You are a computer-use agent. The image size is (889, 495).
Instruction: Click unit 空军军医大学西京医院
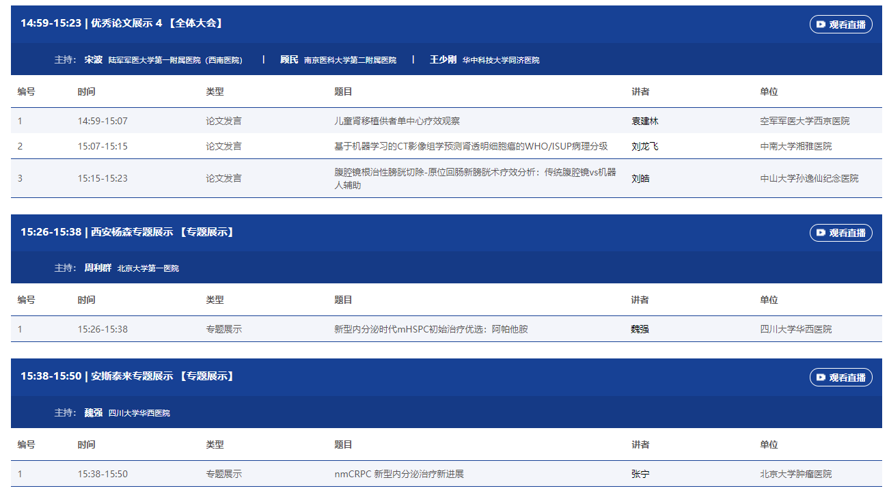[x=805, y=121]
